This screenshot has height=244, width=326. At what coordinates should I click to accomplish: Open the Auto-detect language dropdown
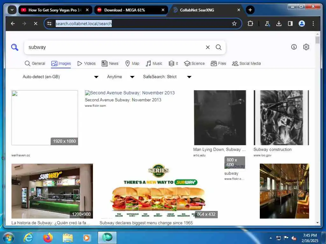point(60,77)
